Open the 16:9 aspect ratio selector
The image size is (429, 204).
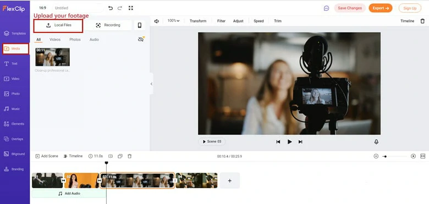(x=42, y=8)
